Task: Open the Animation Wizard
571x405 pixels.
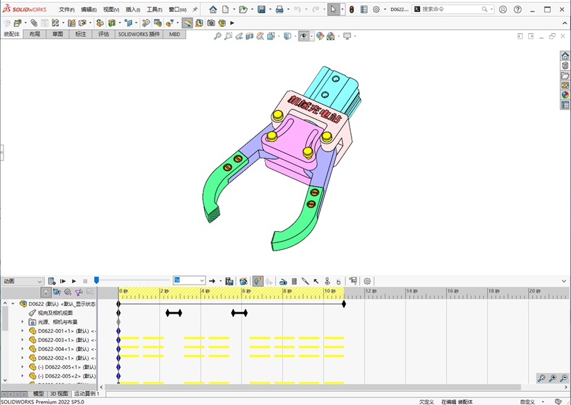Action: pyautogui.click(x=244, y=281)
